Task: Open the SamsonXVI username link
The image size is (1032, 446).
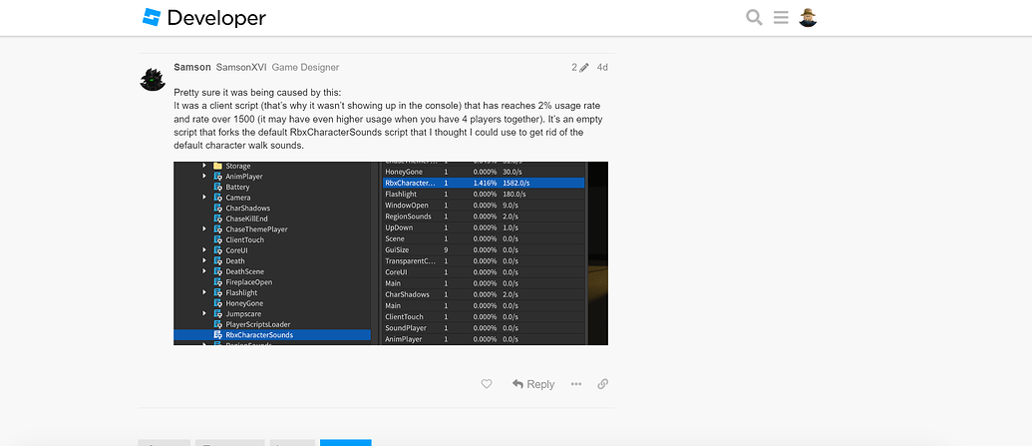Action: point(241,67)
